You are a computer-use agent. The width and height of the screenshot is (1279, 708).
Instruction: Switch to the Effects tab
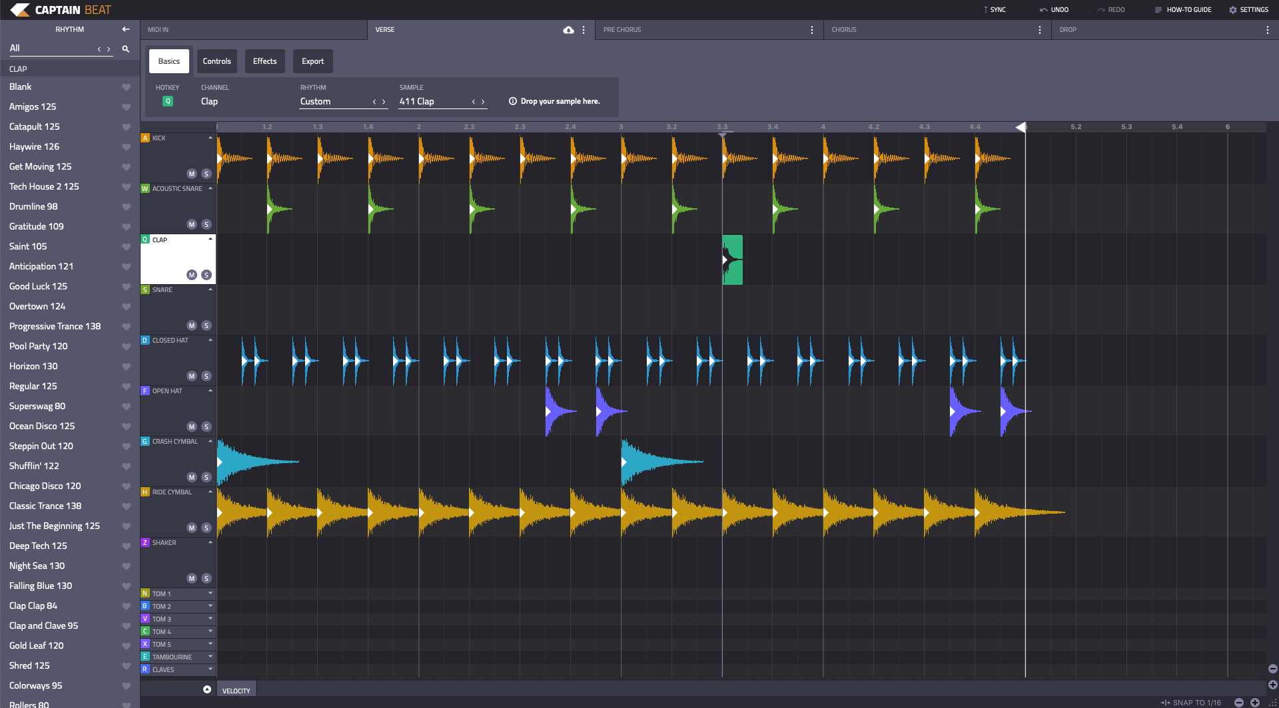(x=264, y=61)
